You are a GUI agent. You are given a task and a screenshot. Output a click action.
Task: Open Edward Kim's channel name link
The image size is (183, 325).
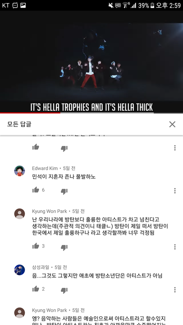(x=45, y=168)
